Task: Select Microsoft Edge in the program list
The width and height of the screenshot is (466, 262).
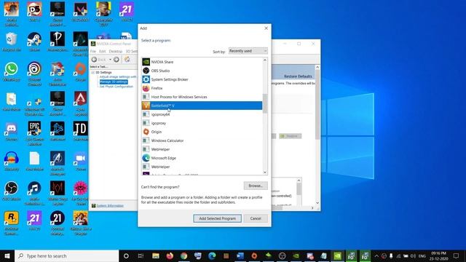Action: (202, 158)
